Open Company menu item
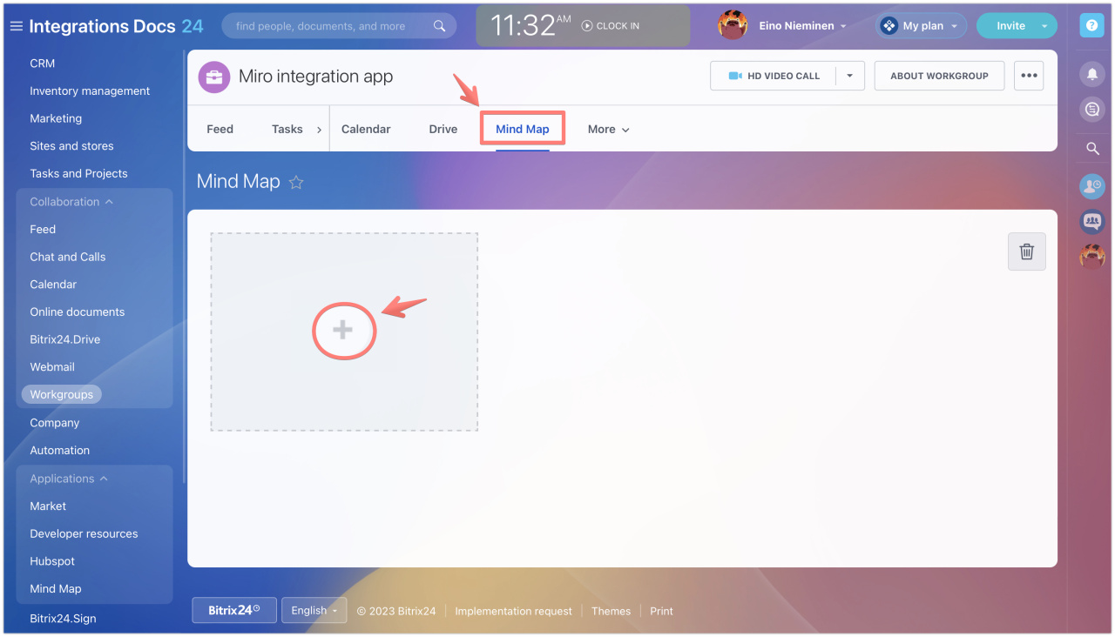Image resolution: width=1115 pixels, height=637 pixels. pyautogui.click(x=55, y=423)
